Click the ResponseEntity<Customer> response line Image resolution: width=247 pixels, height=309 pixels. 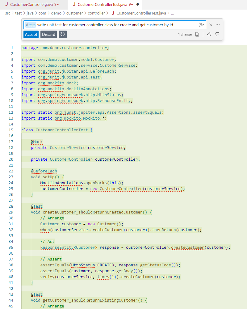pyautogui.click(x=135, y=248)
